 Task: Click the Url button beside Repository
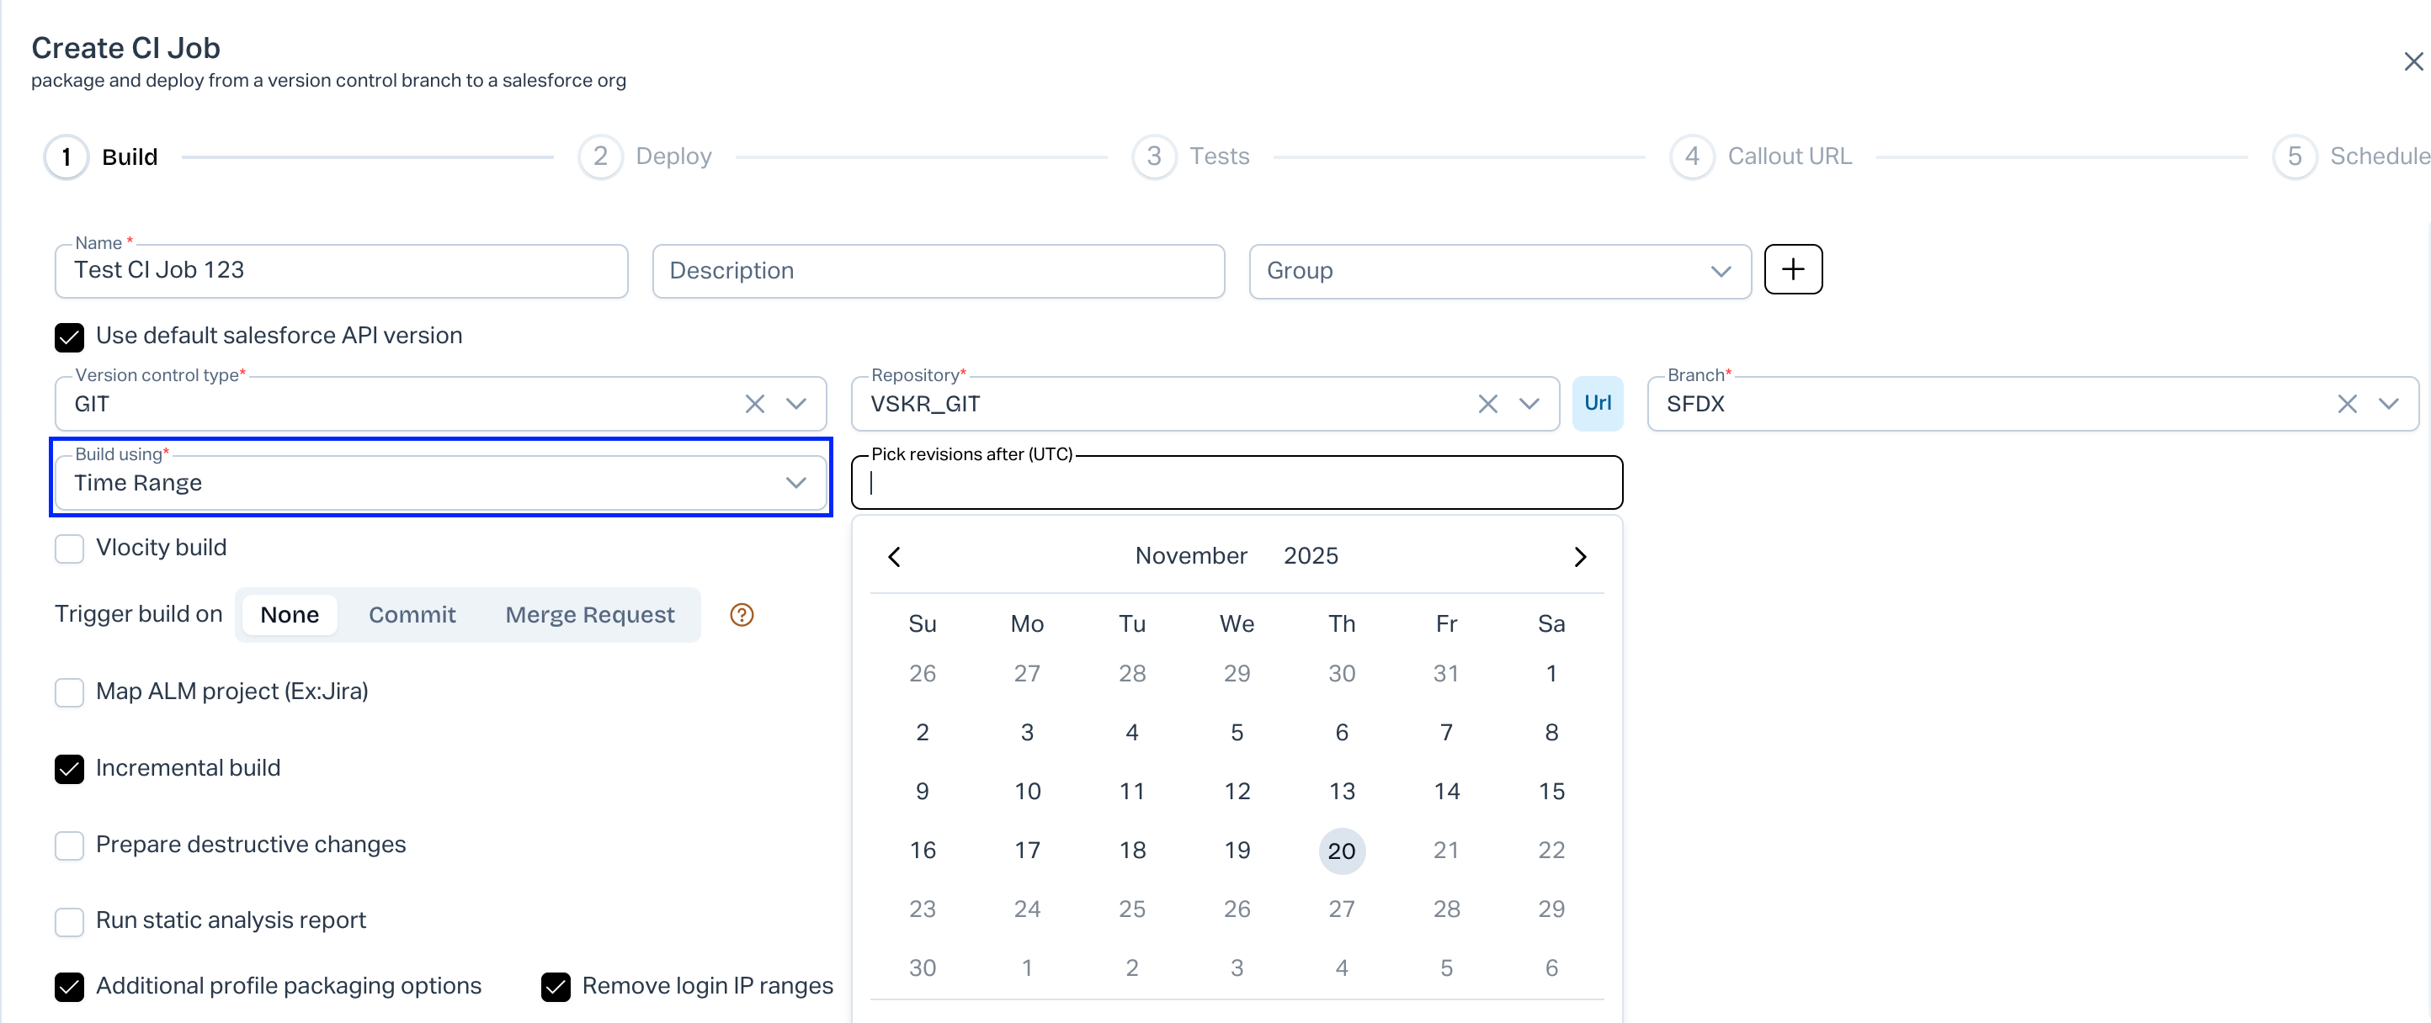pyautogui.click(x=1597, y=404)
